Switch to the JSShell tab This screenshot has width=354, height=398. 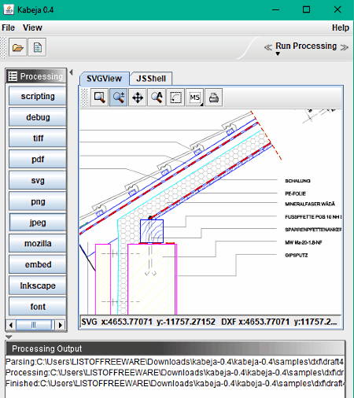click(151, 79)
